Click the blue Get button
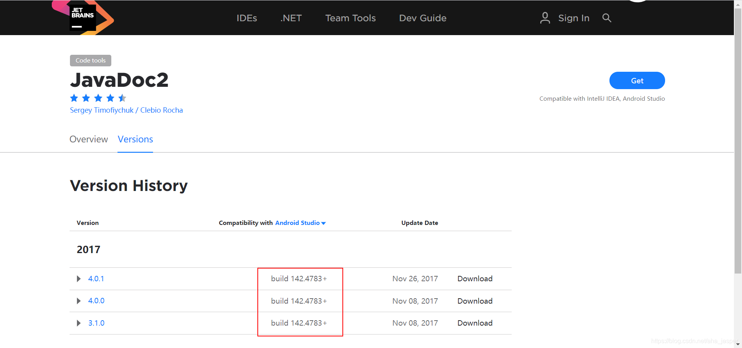 (637, 81)
